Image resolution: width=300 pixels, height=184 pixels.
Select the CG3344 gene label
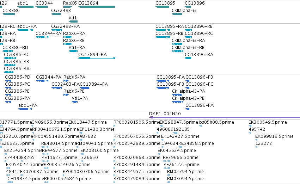(x=44, y=3)
